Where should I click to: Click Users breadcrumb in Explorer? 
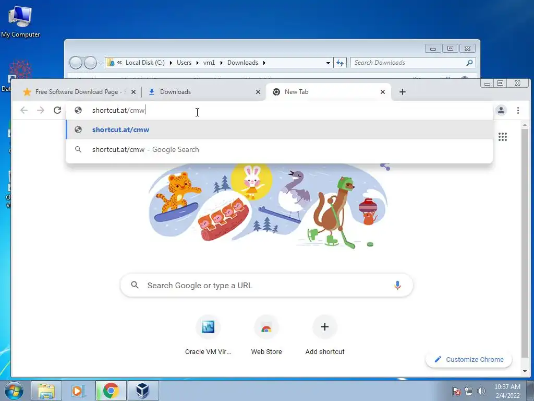point(184,63)
